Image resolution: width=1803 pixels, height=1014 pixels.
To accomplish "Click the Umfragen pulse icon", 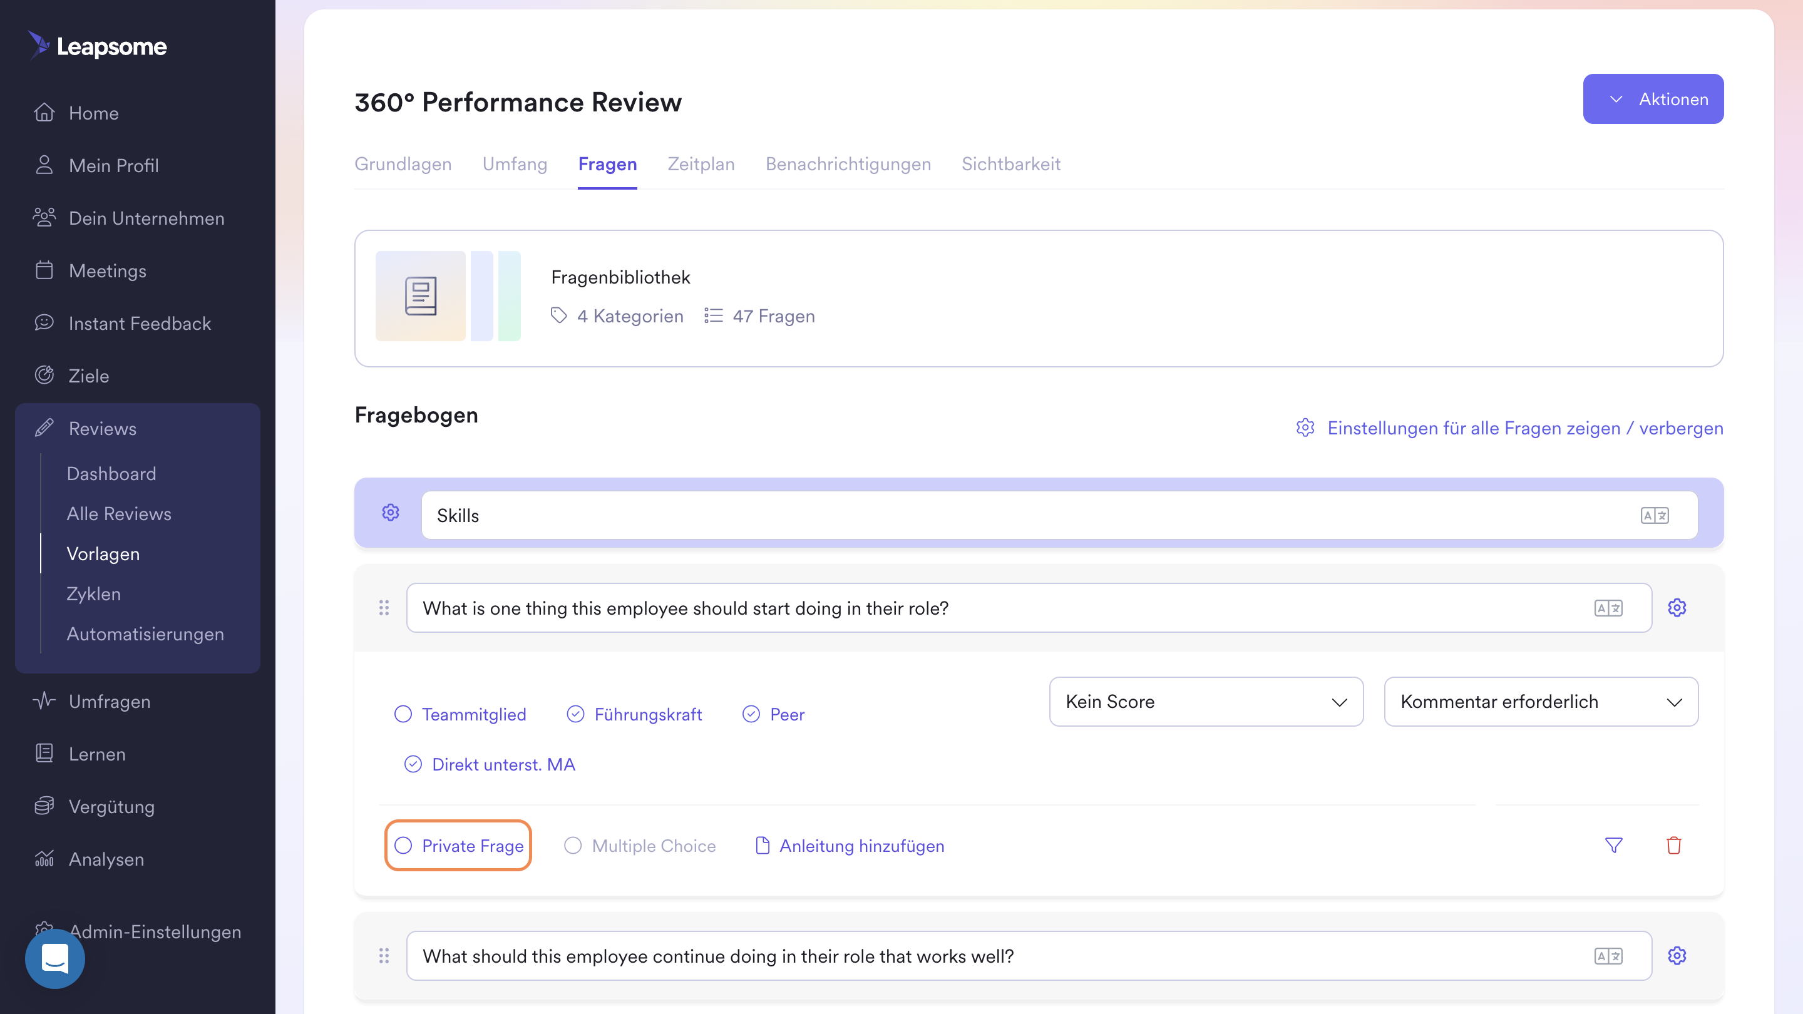I will pos(44,700).
